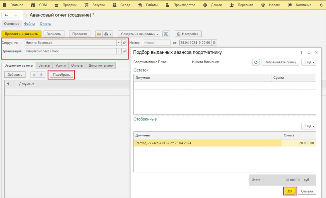Click the document structure icon before Настройка

(167, 34)
